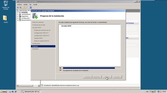Click the Almacenamiento node icon in tree
The image size is (167, 93).
(x=20, y=20)
